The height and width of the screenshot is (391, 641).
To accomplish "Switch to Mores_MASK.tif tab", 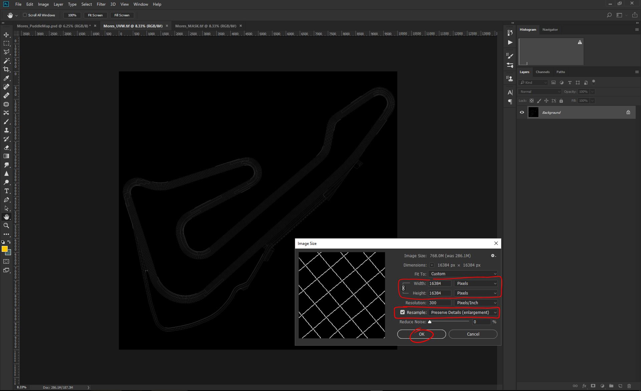I will [x=206, y=26].
